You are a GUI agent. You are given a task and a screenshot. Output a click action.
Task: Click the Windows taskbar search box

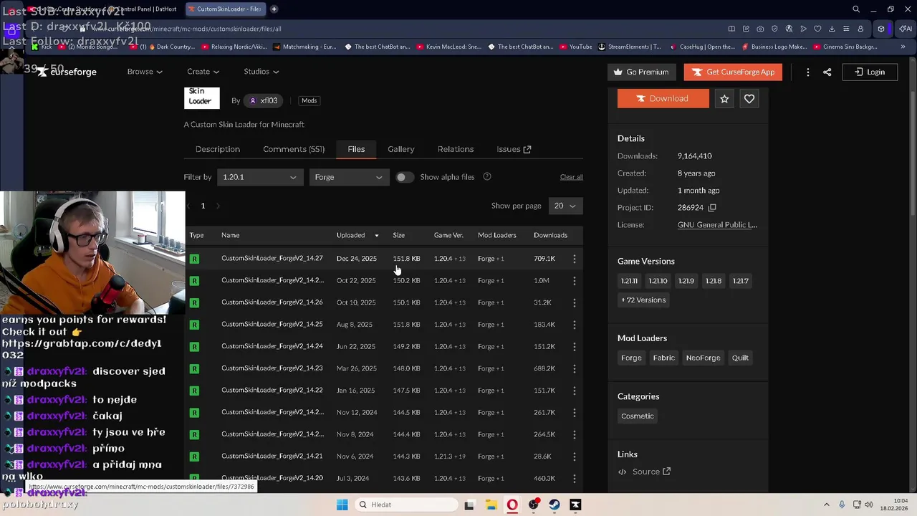(x=407, y=505)
